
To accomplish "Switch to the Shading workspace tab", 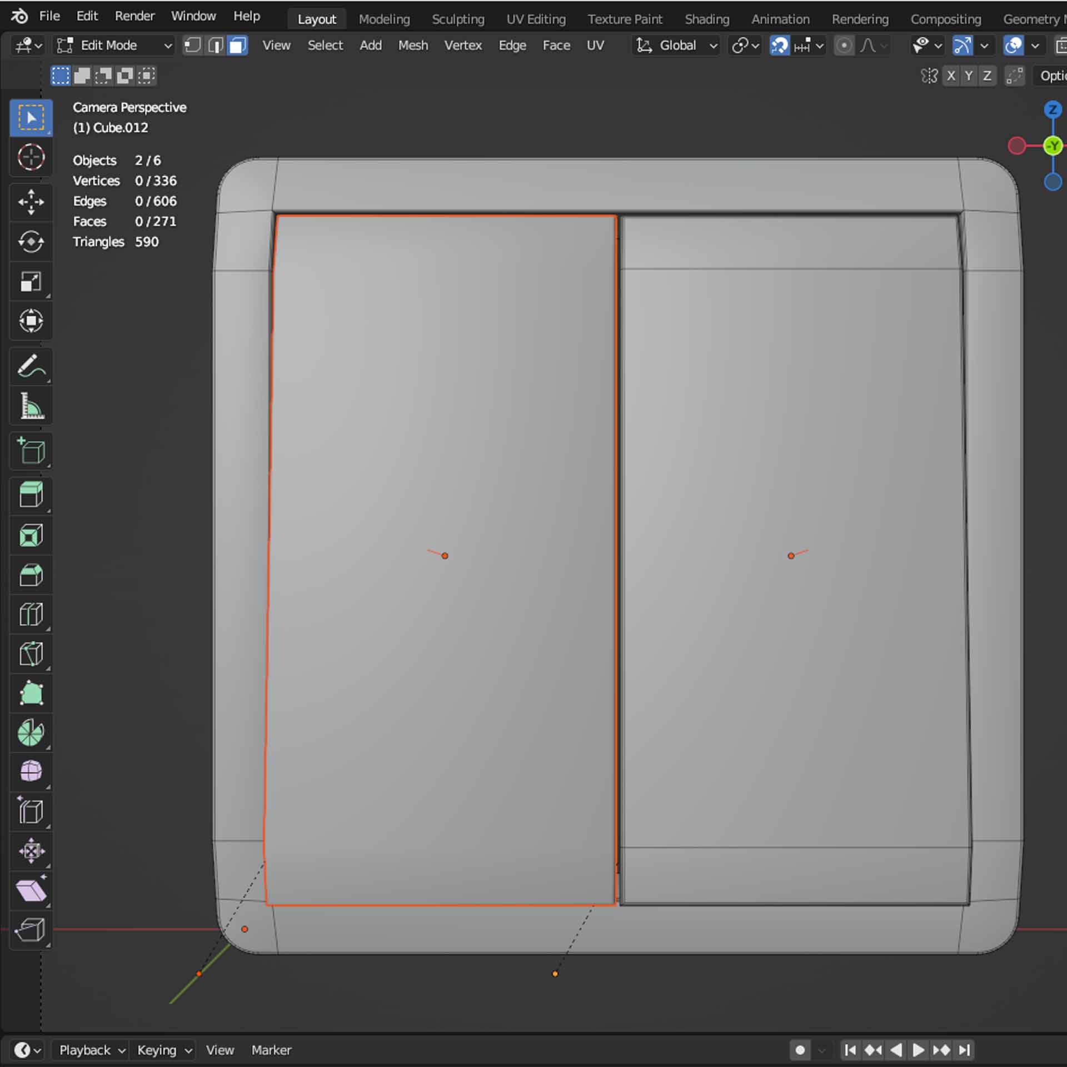I will pyautogui.click(x=706, y=19).
